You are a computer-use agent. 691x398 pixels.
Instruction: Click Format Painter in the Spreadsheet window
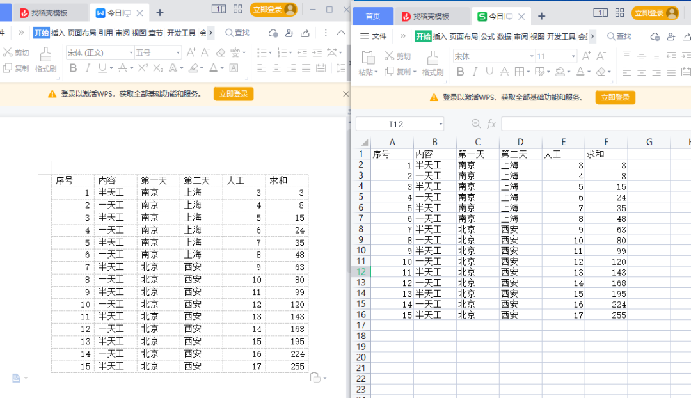click(433, 63)
